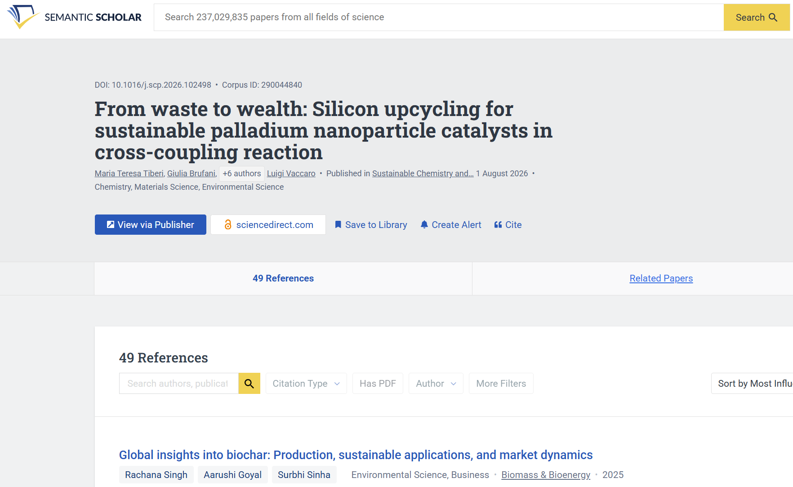This screenshot has height=487, width=793.
Task: Open the Author filter dropdown
Action: (x=436, y=384)
